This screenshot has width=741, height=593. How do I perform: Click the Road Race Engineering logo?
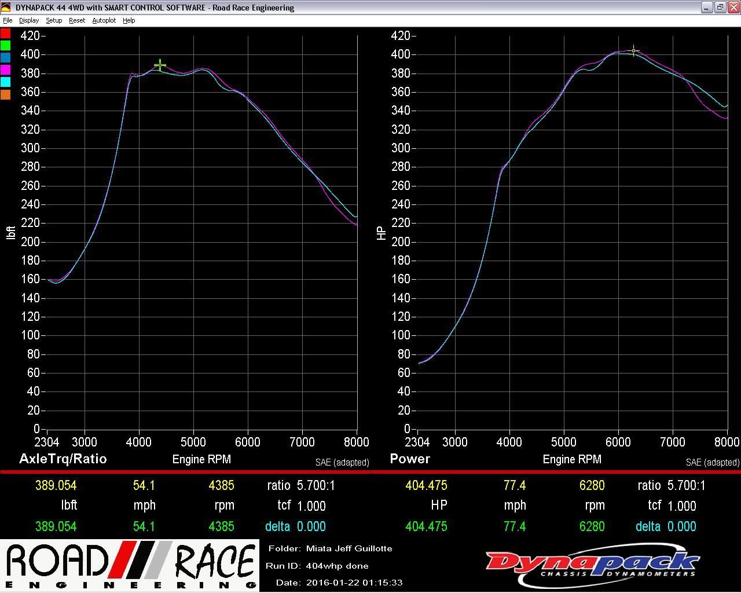tap(130, 566)
